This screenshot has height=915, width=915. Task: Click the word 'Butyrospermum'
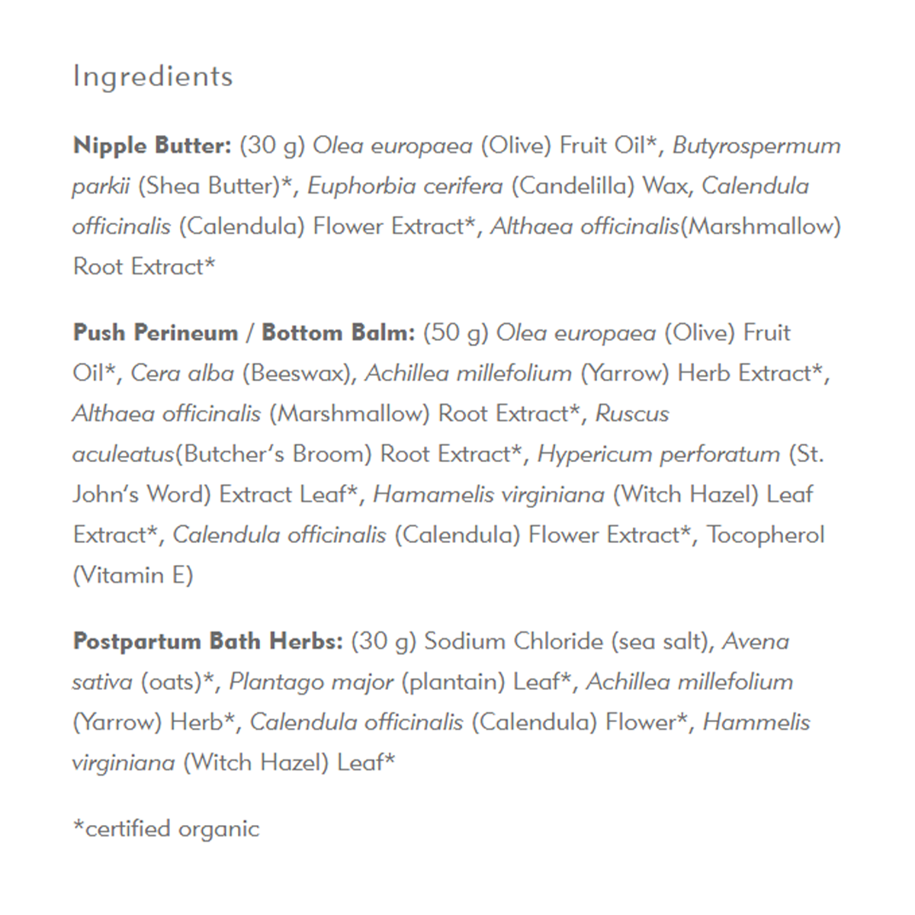coord(756,146)
